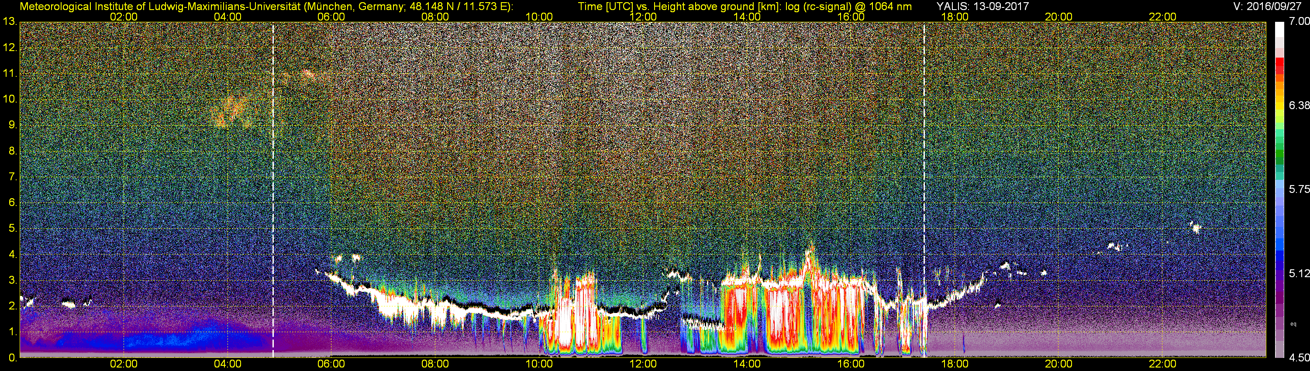
Task: Select 16:00 on the bottom time axis
Action: [x=851, y=364]
